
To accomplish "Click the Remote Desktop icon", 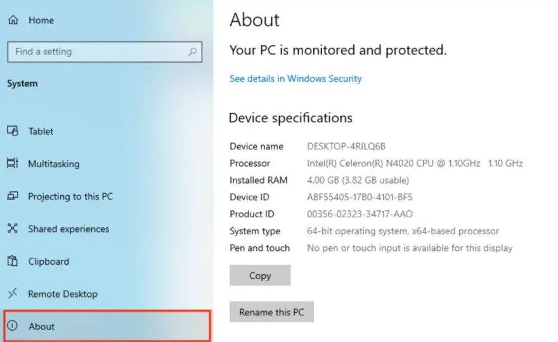I will tap(13, 293).
